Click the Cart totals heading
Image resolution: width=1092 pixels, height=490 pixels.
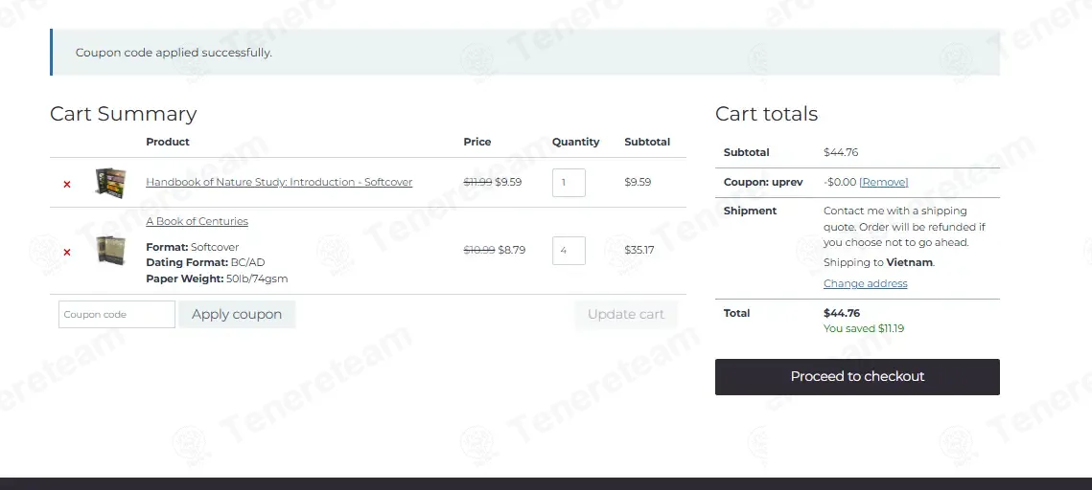point(766,113)
